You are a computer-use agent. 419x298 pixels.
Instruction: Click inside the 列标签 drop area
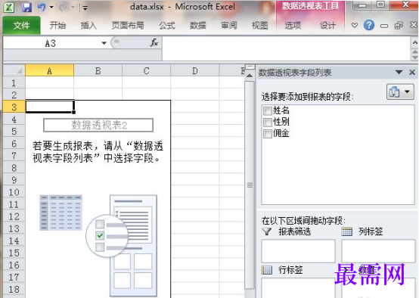(x=378, y=251)
